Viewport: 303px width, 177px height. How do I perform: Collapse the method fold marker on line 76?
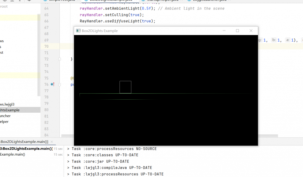60,84
